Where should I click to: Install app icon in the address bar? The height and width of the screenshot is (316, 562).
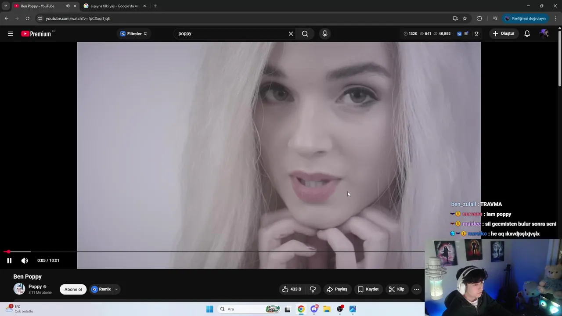pos(455,18)
